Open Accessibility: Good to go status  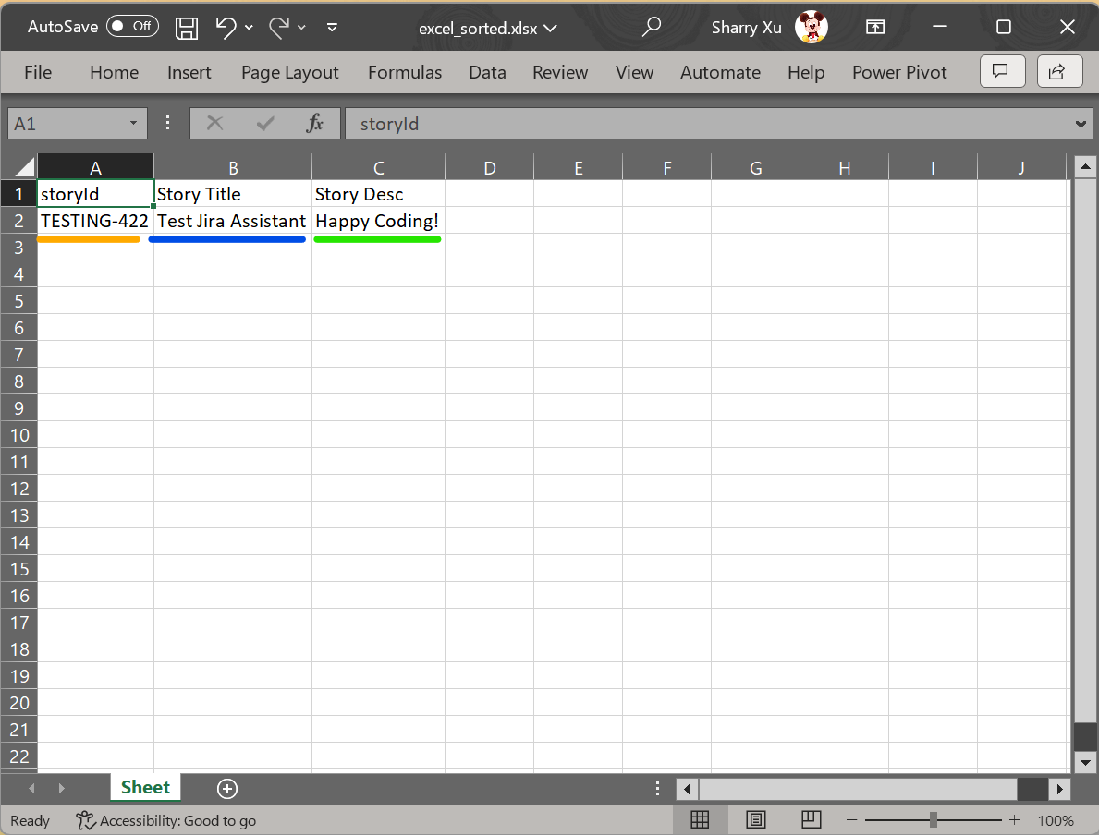(166, 820)
